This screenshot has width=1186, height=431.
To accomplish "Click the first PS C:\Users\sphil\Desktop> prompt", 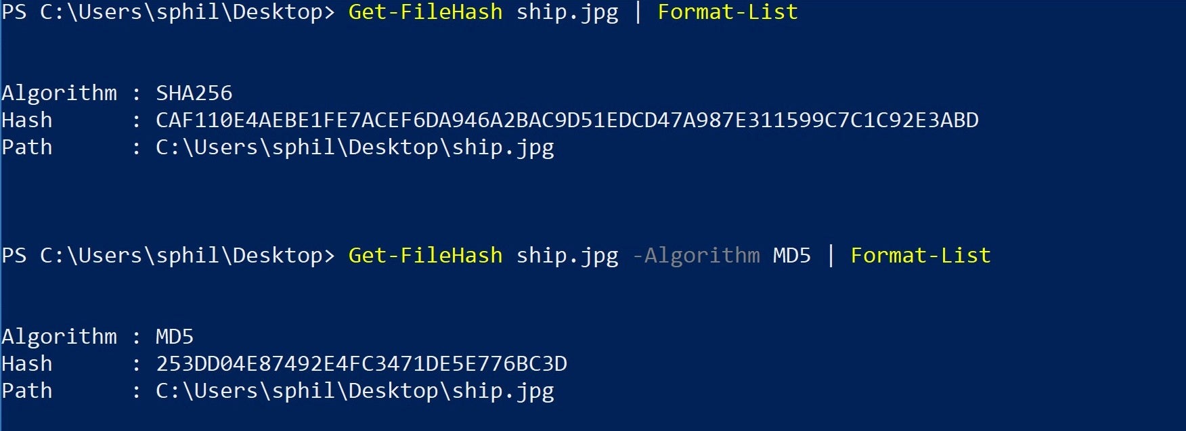I will pyautogui.click(x=168, y=12).
